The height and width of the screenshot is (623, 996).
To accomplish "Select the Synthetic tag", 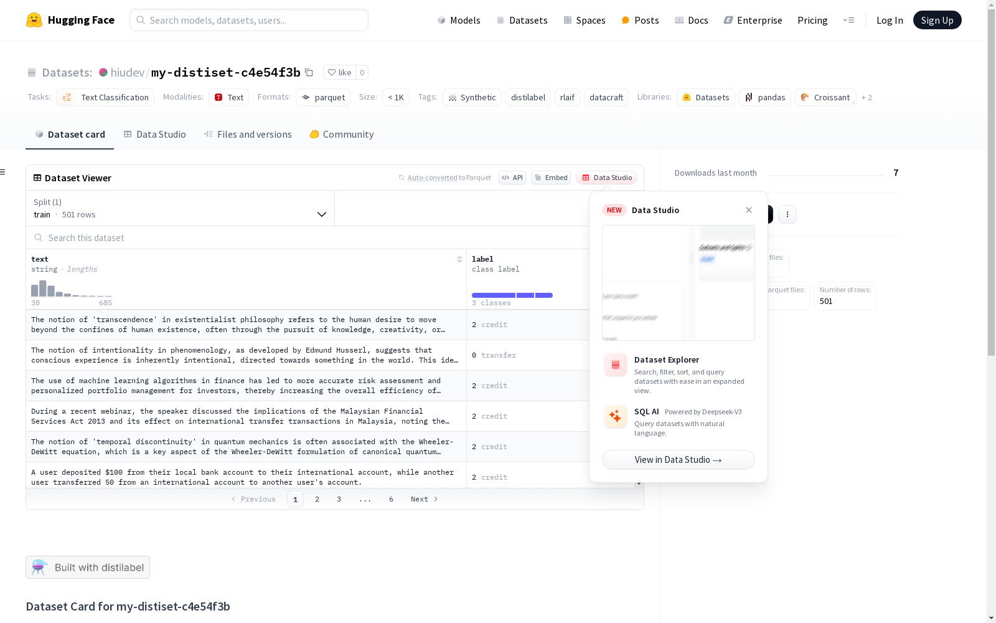I will coord(472,97).
